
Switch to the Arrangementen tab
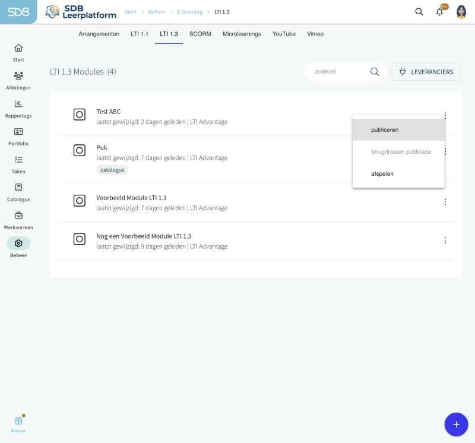click(x=99, y=34)
